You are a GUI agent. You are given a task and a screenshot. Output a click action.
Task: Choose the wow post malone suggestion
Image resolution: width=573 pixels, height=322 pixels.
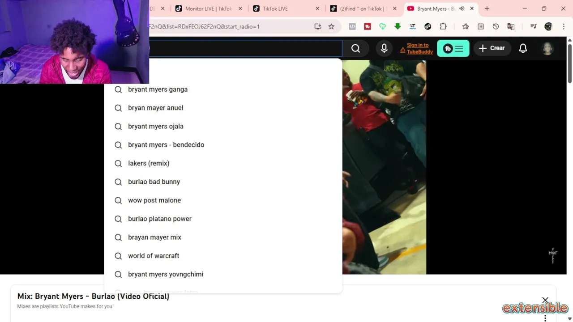click(x=223, y=200)
